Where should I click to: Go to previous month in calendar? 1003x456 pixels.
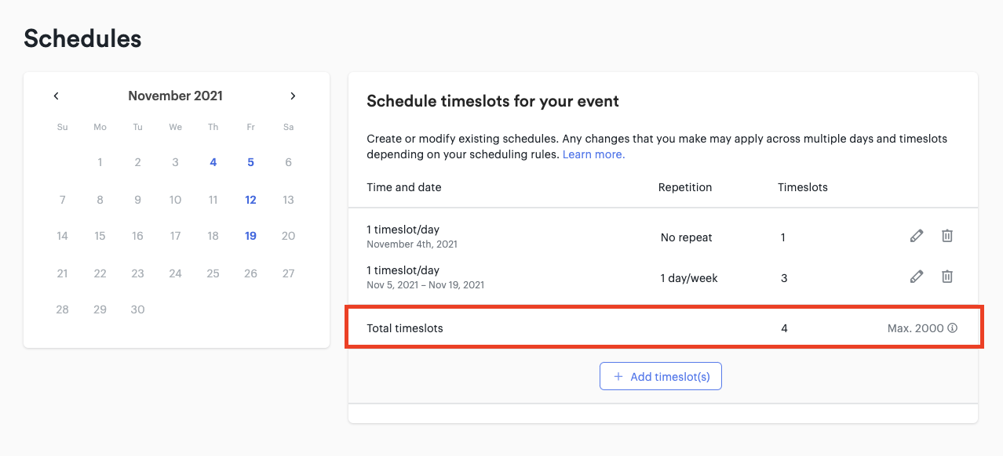click(57, 96)
